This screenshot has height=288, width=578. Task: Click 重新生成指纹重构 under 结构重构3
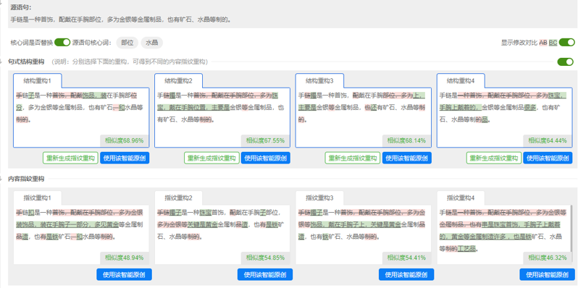(x=353, y=158)
